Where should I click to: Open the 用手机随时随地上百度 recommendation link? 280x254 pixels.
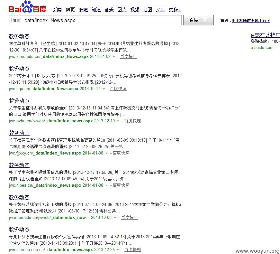click(x=251, y=21)
